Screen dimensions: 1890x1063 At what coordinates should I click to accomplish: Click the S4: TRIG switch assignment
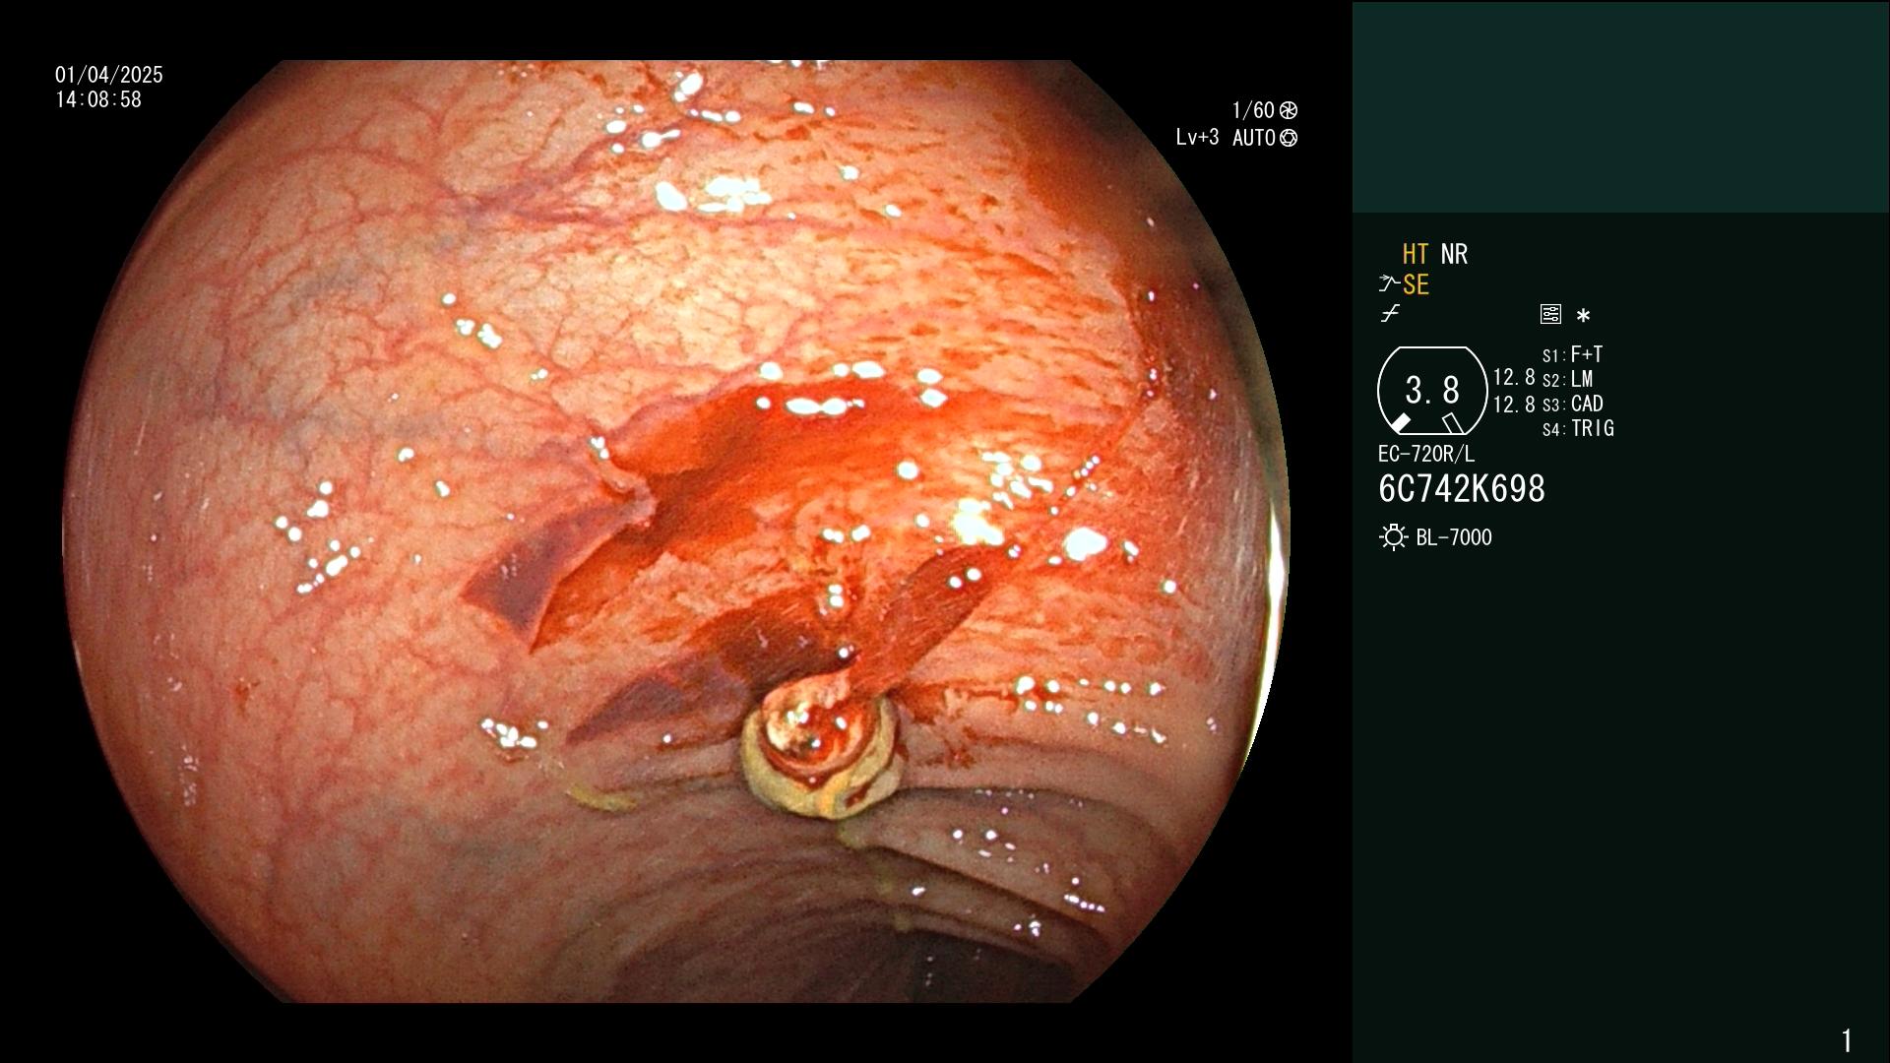coord(1578,428)
